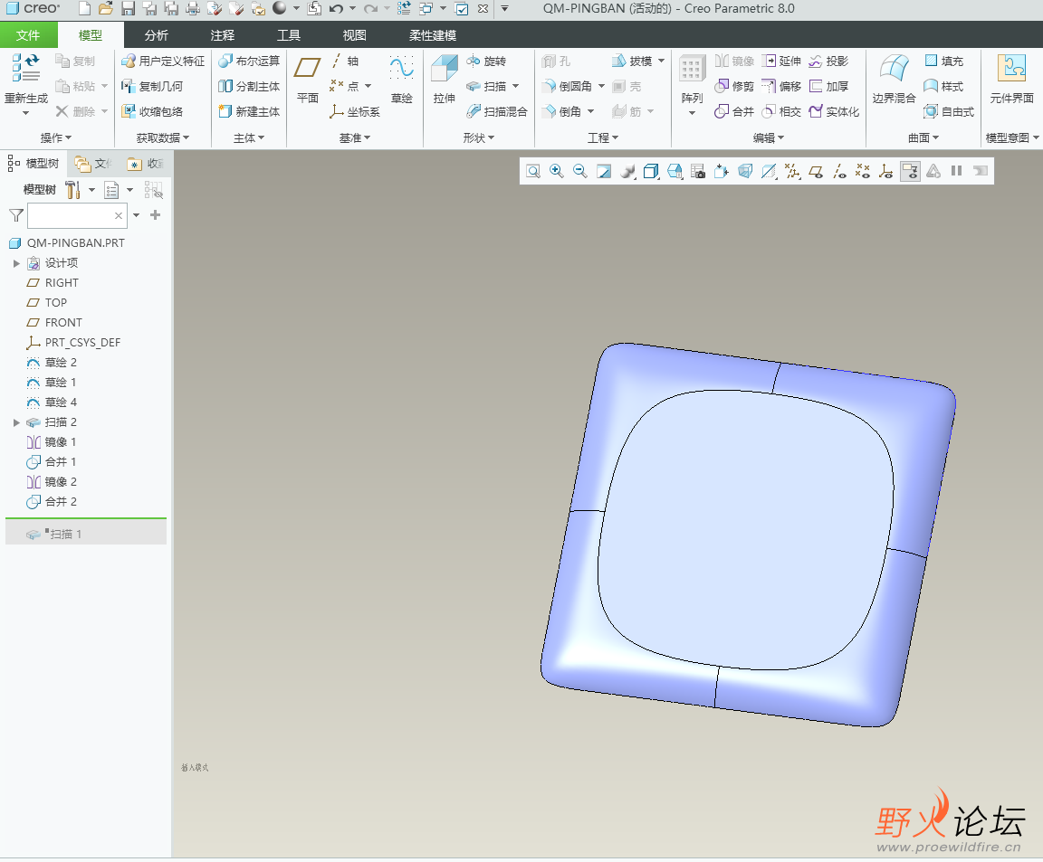
Task: Select the Revolve (旋转) tool
Action: [x=486, y=62]
